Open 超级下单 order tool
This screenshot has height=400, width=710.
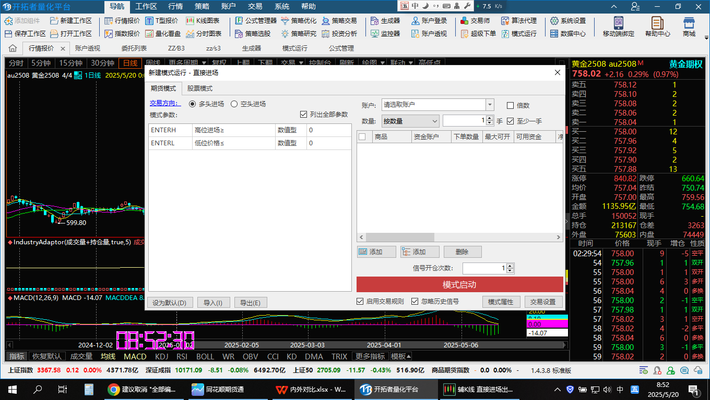click(x=478, y=33)
